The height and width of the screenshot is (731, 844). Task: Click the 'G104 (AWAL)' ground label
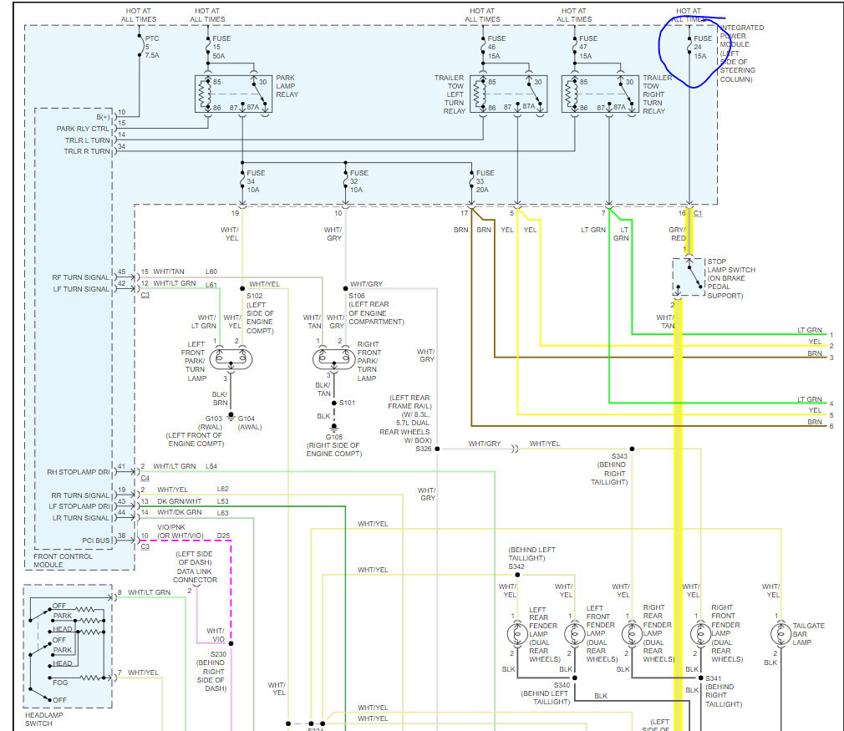pyautogui.click(x=249, y=423)
